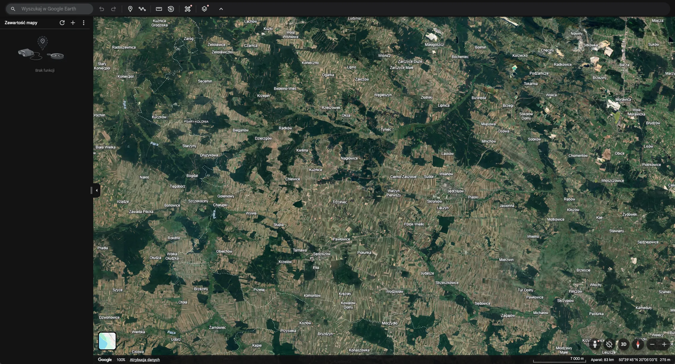675x364 pixels.
Task: Click the redo arrow in toolbar
Action: [x=114, y=9]
